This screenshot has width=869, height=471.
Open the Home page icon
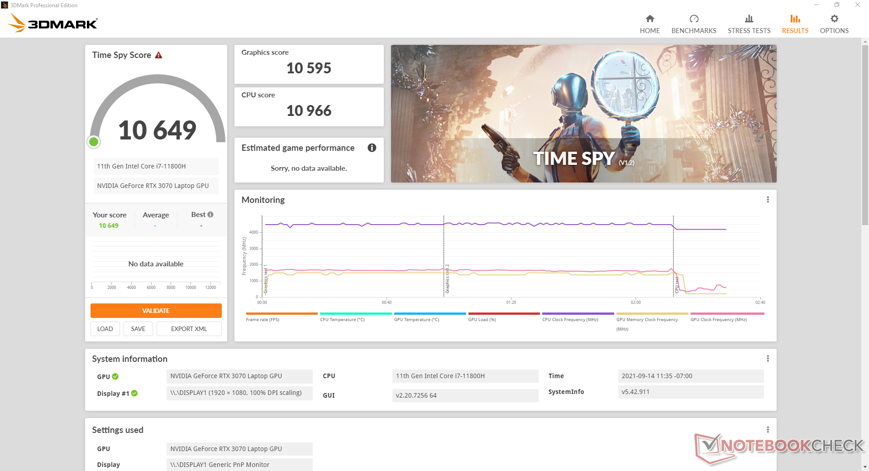[x=649, y=19]
